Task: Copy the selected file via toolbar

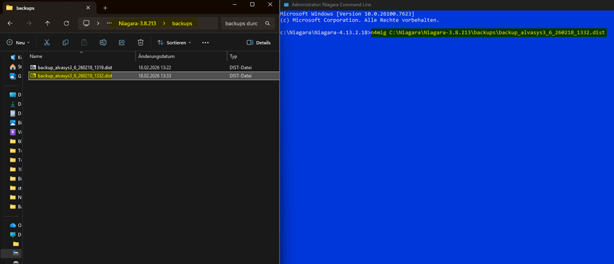Action: 65,43
